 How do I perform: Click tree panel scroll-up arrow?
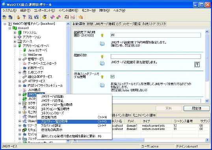68,24
